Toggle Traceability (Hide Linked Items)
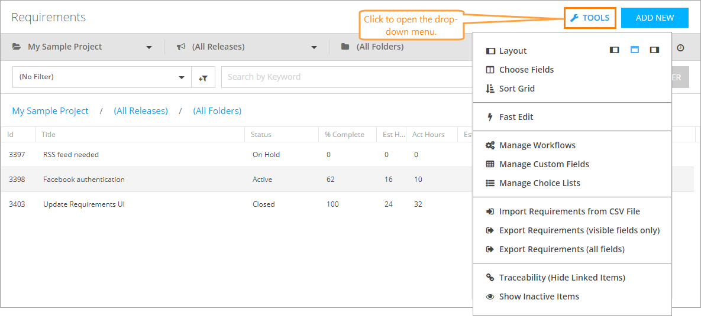This screenshot has height=316, width=701. [x=561, y=278]
